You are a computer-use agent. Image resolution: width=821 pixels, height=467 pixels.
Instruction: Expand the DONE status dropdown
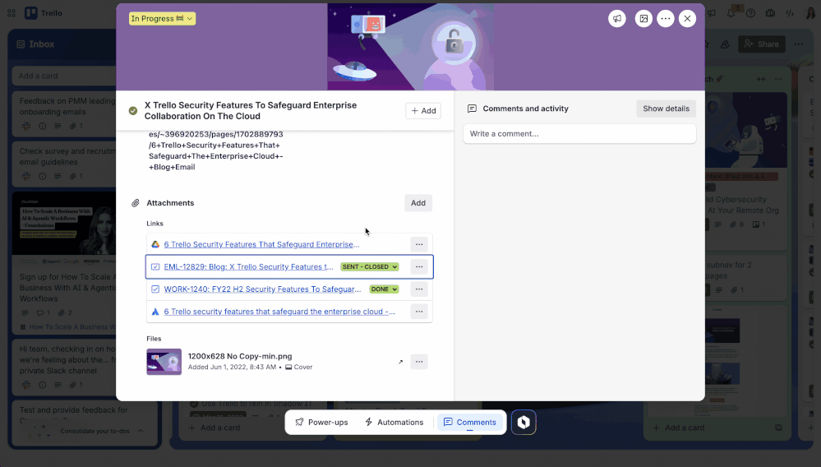(384, 289)
